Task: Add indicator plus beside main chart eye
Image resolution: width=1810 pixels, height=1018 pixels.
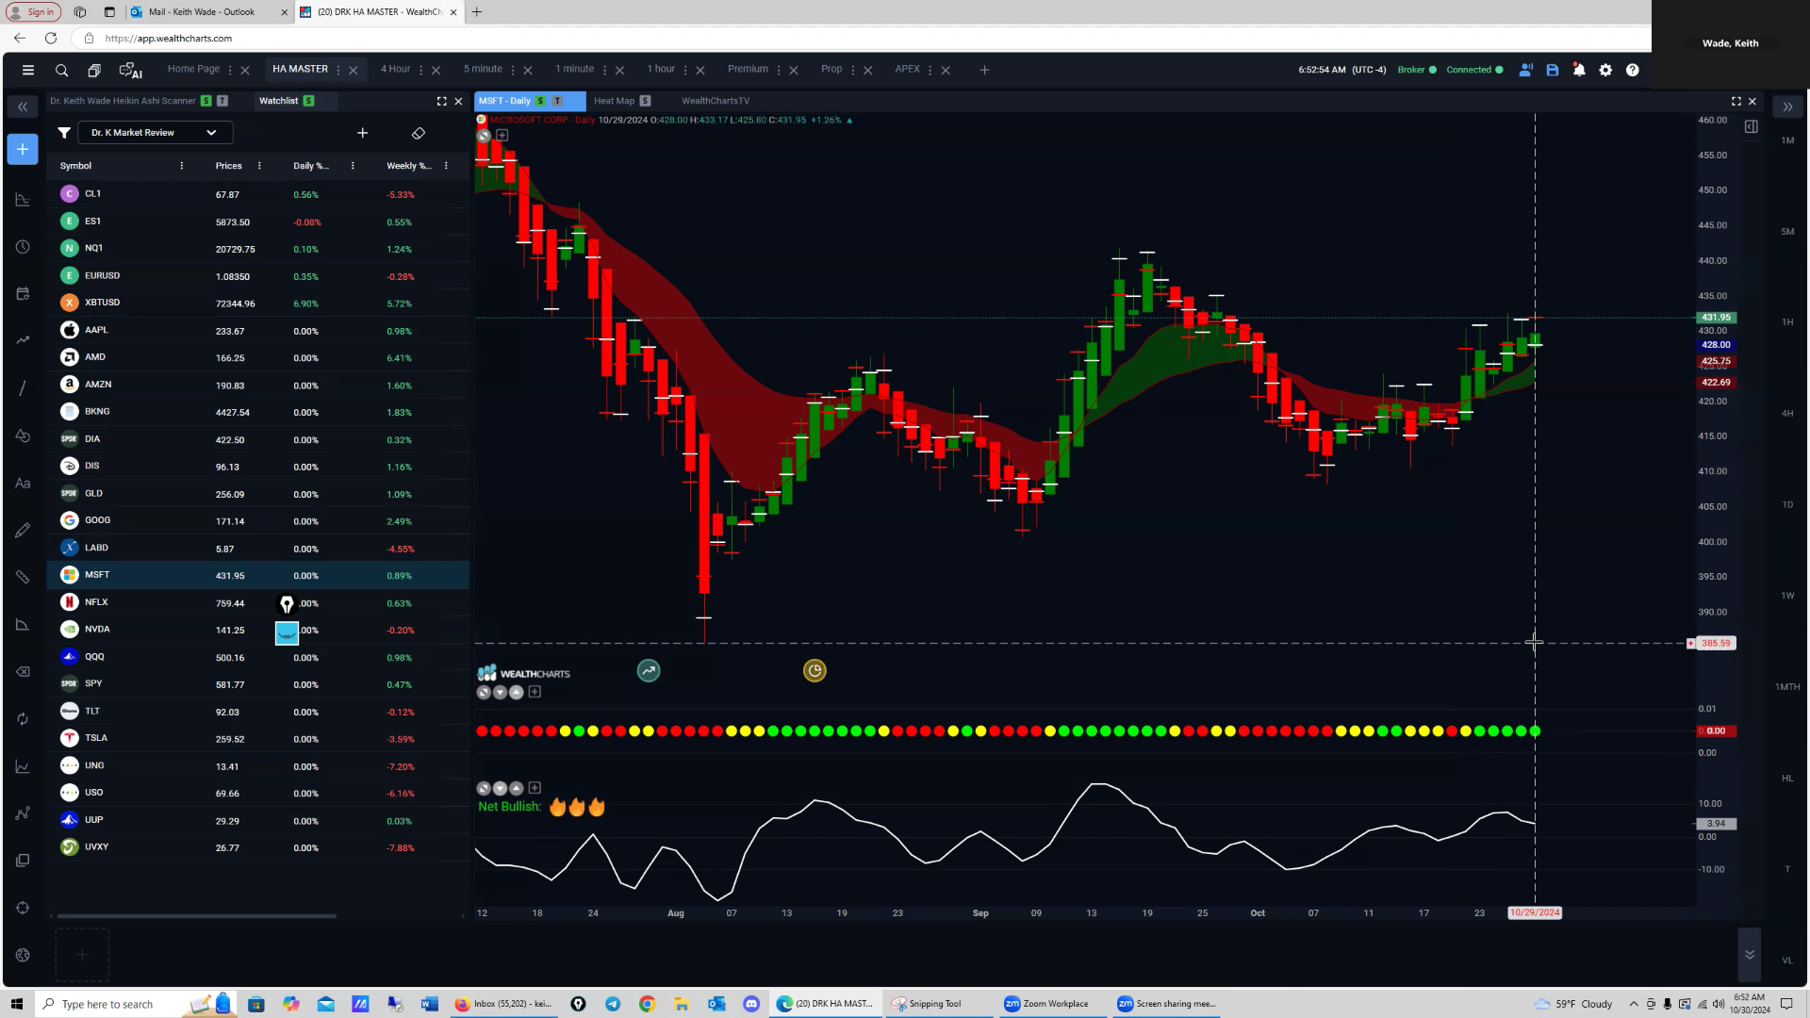Action: [502, 136]
